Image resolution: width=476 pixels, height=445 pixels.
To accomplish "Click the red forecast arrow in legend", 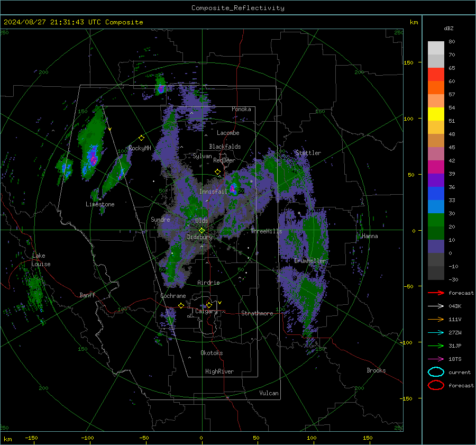I will (436, 293).
